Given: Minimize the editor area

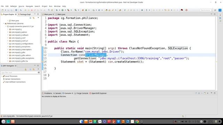Looking at the screenshot, I should pos(212,14).
